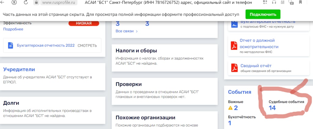Click the общие сведения об организации caption
This screenshot has height=129, width=313.
click(266, 71)
